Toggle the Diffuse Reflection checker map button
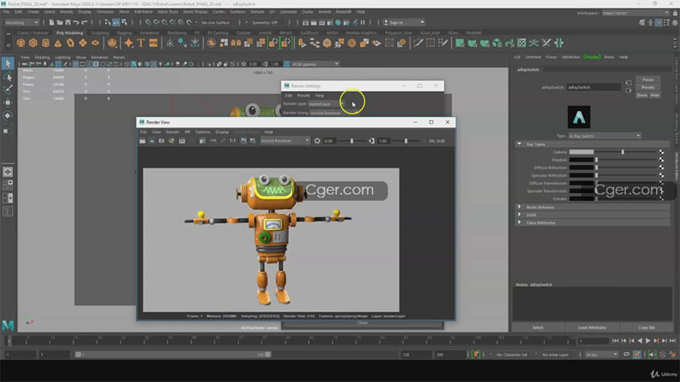 661,167
